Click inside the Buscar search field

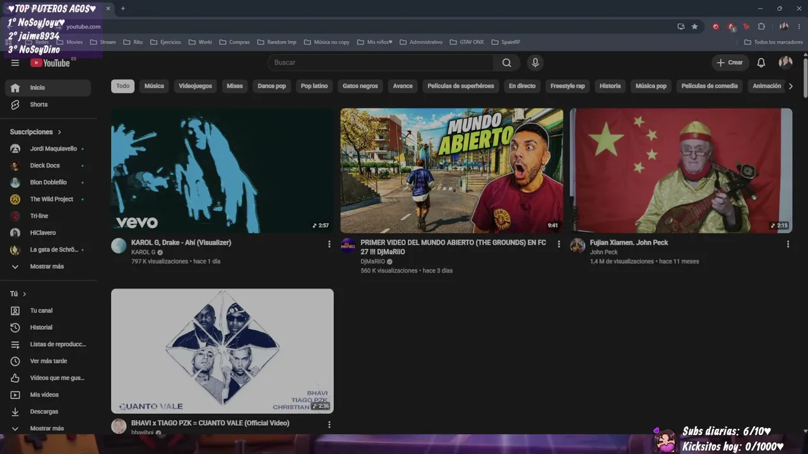[381, 62]
